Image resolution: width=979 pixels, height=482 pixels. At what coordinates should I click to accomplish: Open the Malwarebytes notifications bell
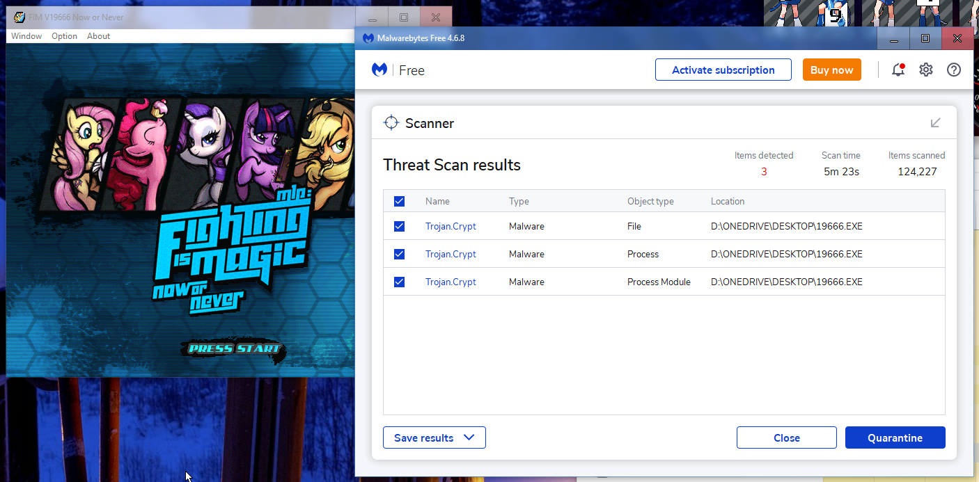click(898, 70)
